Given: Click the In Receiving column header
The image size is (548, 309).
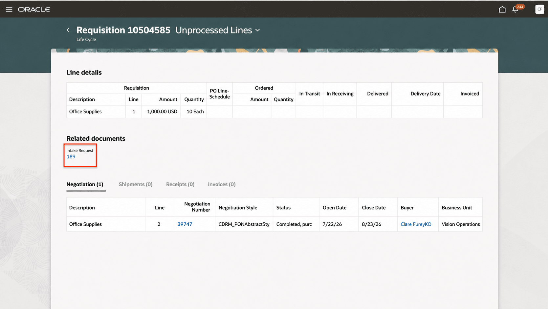Looking at the screenshot, I should tap(340, 94).
